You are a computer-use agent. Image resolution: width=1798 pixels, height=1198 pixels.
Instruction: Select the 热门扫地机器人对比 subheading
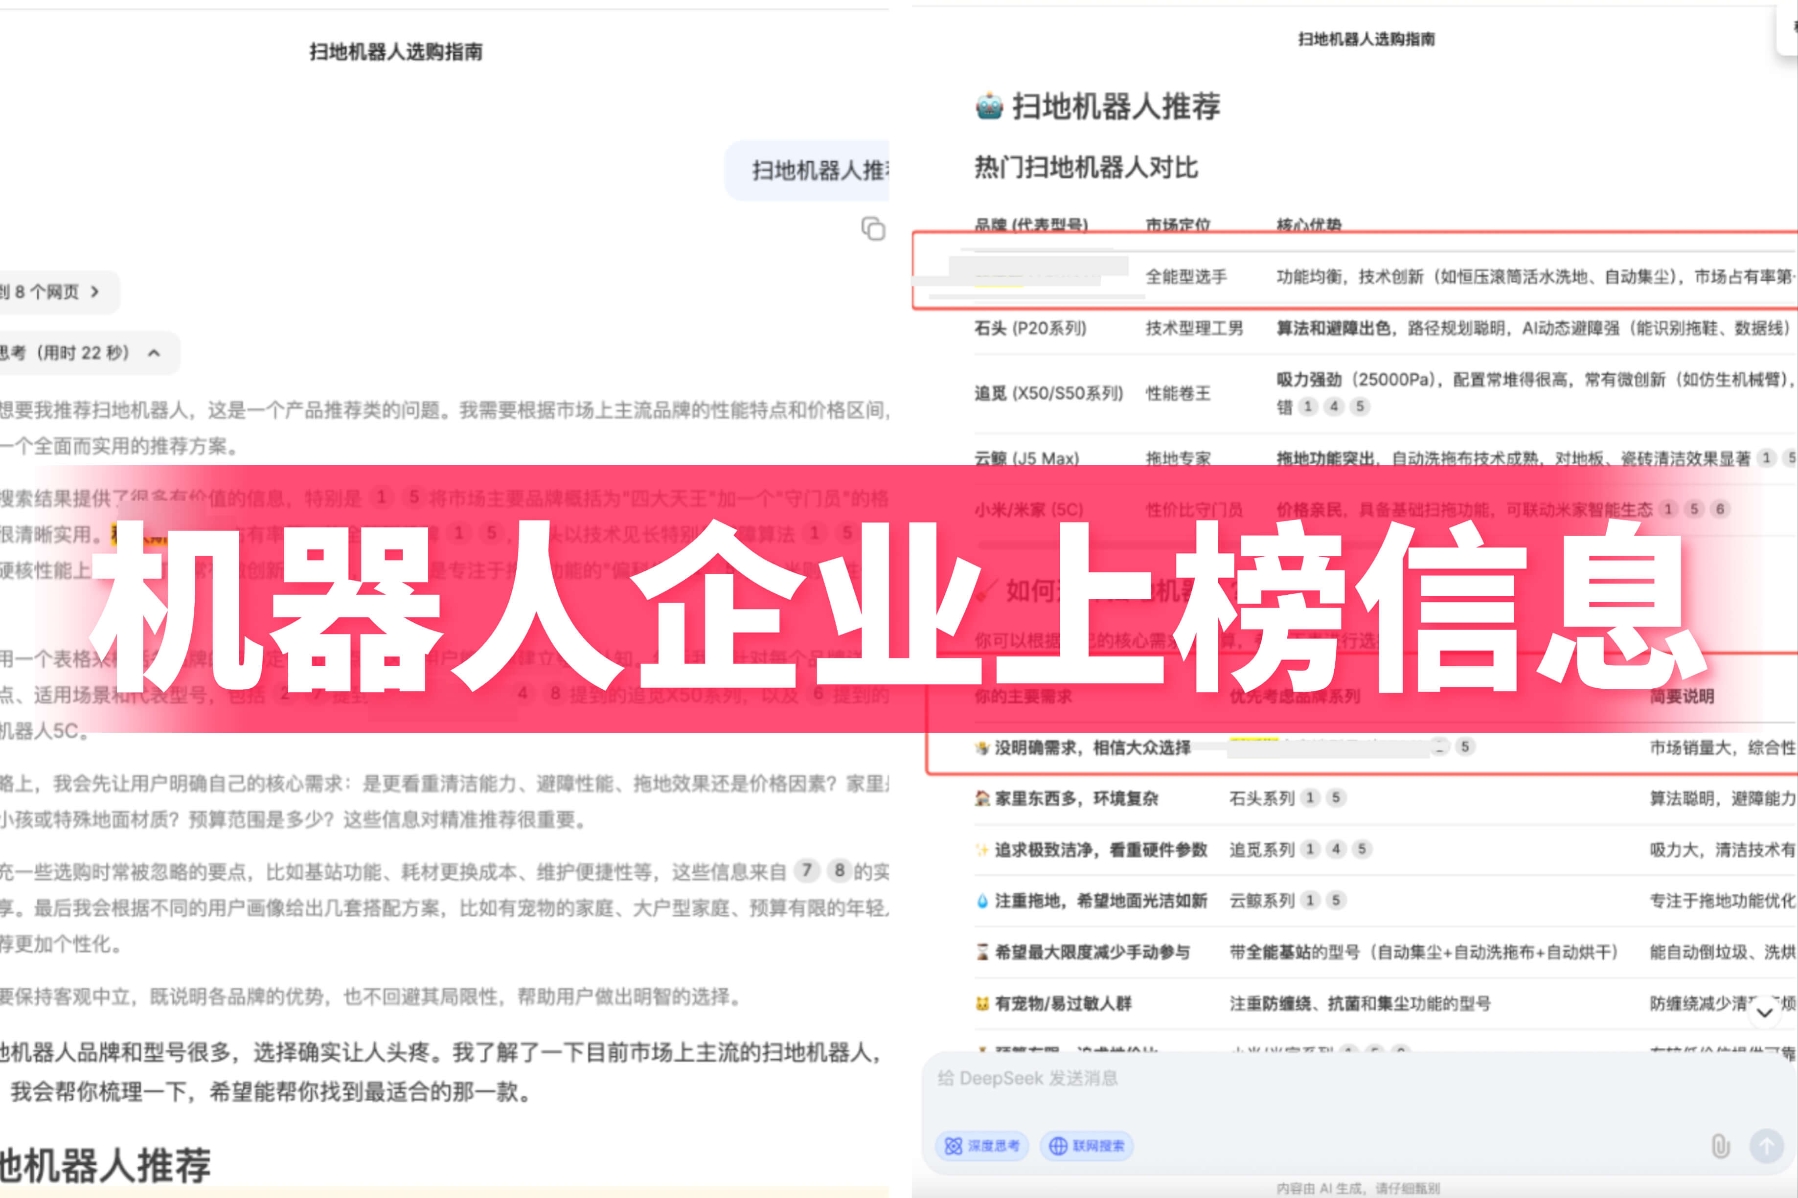click(x=1086, y=167)
